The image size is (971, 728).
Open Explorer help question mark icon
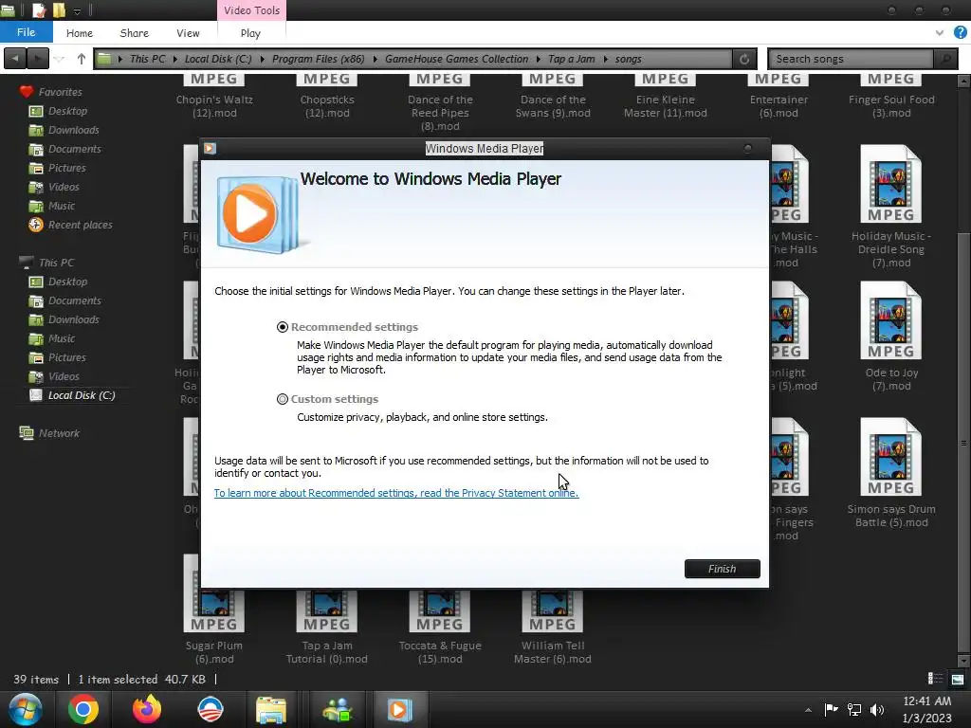pyautogui.click(x=961, y=33)
